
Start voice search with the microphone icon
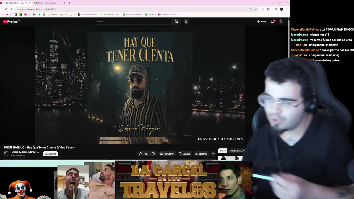click(186, 22)
